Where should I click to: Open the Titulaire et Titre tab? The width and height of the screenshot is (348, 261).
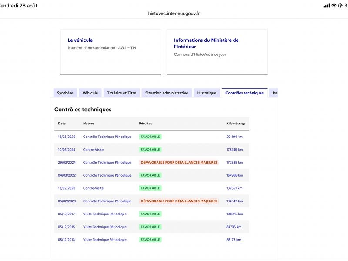[x=121, y=93]
